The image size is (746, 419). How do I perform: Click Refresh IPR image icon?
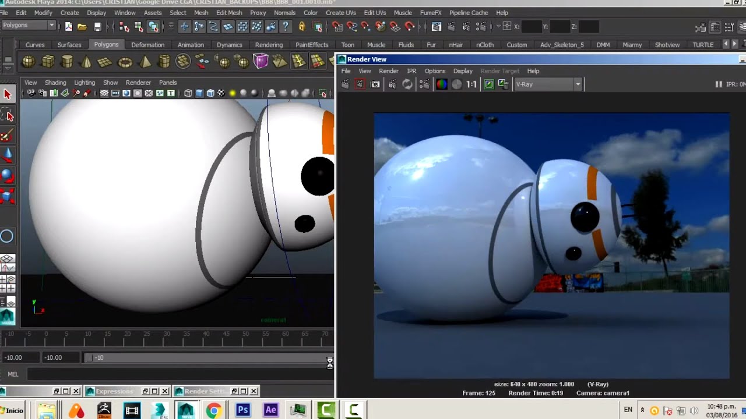tap(407, 84)
